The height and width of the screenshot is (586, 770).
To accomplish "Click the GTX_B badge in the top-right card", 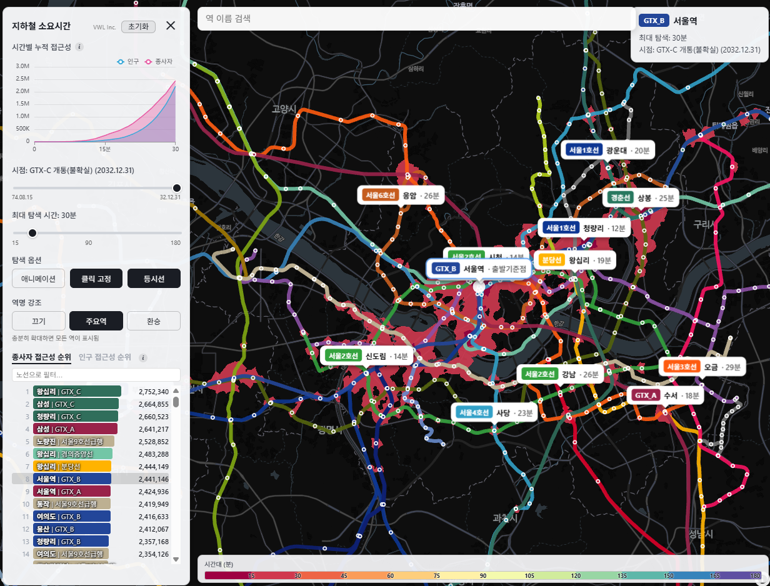I will click(x=654, y=21).
